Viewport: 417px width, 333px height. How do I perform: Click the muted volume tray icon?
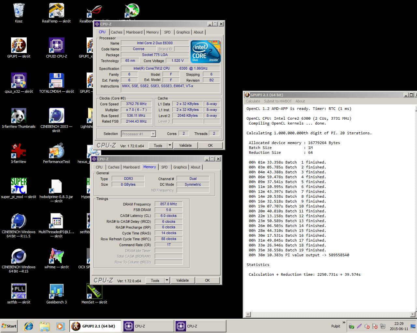tap(367, 326)
